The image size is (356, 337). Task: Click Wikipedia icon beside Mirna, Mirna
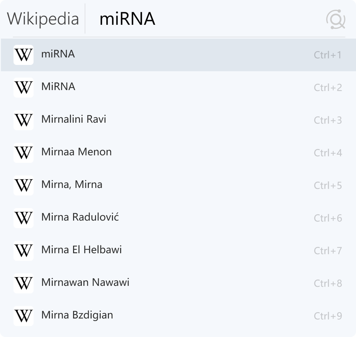click(x=24, y=185)
